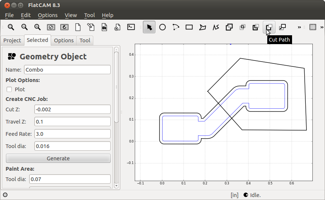The image size is (325, 200).
Task: Open the File menu
Action: [9, 15]
